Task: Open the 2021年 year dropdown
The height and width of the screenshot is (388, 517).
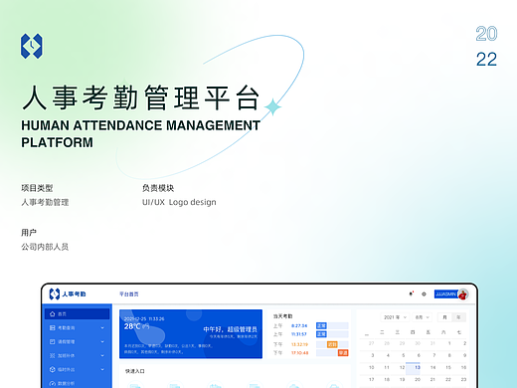Action: click(x=395, y=317)
